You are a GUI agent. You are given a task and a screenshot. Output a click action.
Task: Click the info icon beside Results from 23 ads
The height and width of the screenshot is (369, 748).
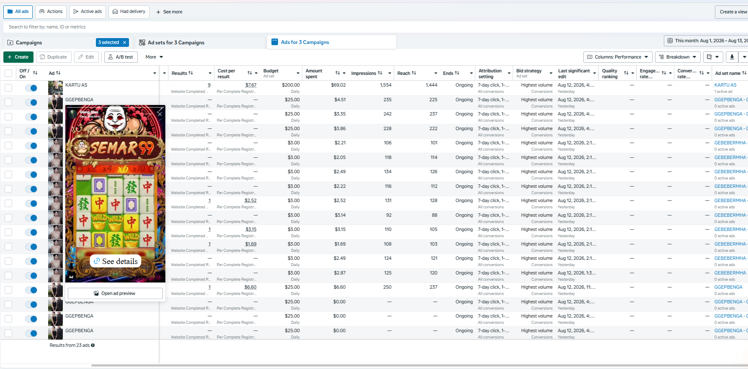click(93, 345)
